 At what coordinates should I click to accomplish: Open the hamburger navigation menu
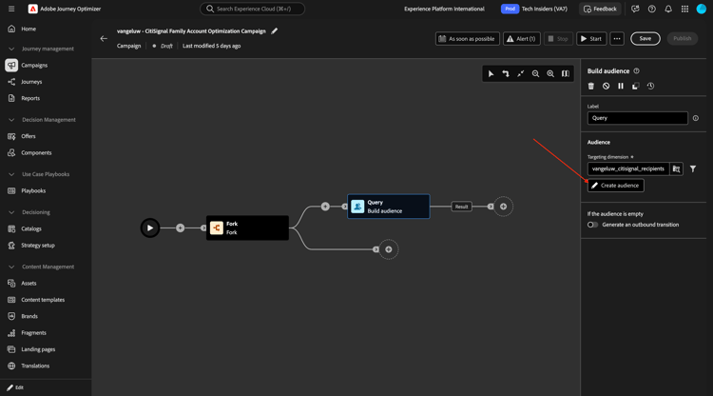click(11, 9)
